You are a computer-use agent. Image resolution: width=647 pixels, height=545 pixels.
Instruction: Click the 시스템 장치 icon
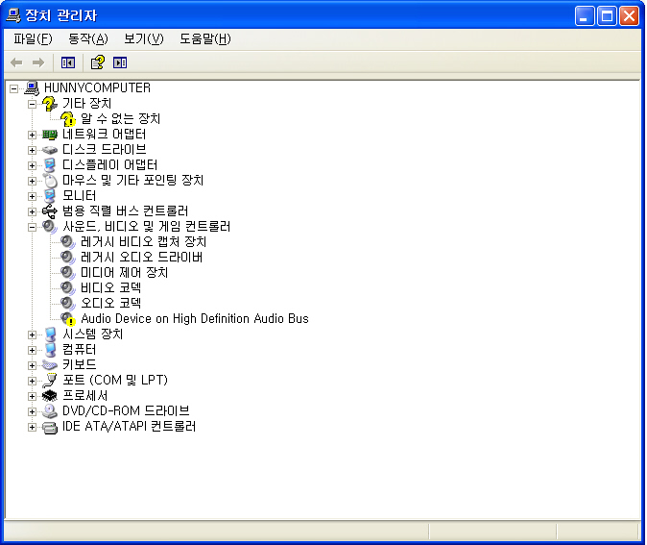click(50, 334)
